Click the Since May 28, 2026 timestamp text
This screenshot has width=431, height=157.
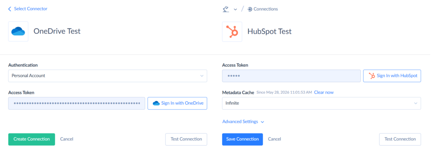(284, 92)
